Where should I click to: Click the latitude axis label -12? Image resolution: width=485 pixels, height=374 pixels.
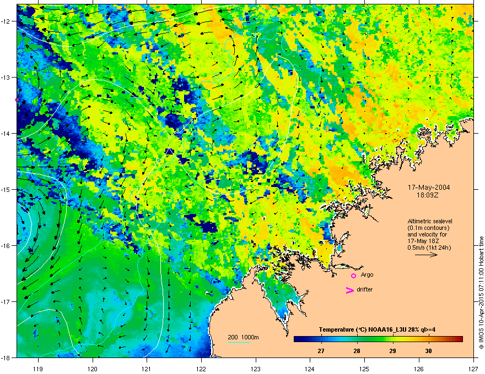(6, 21)
